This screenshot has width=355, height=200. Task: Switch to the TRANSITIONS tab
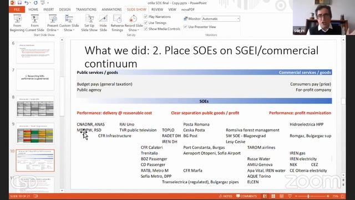tap(86, 9)
